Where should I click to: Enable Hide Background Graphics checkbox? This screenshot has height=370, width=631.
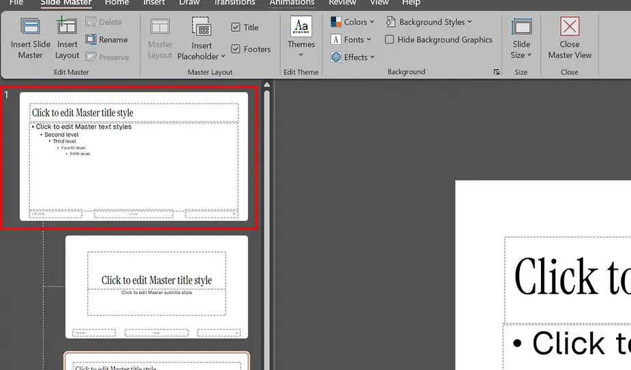pos(389,40)
